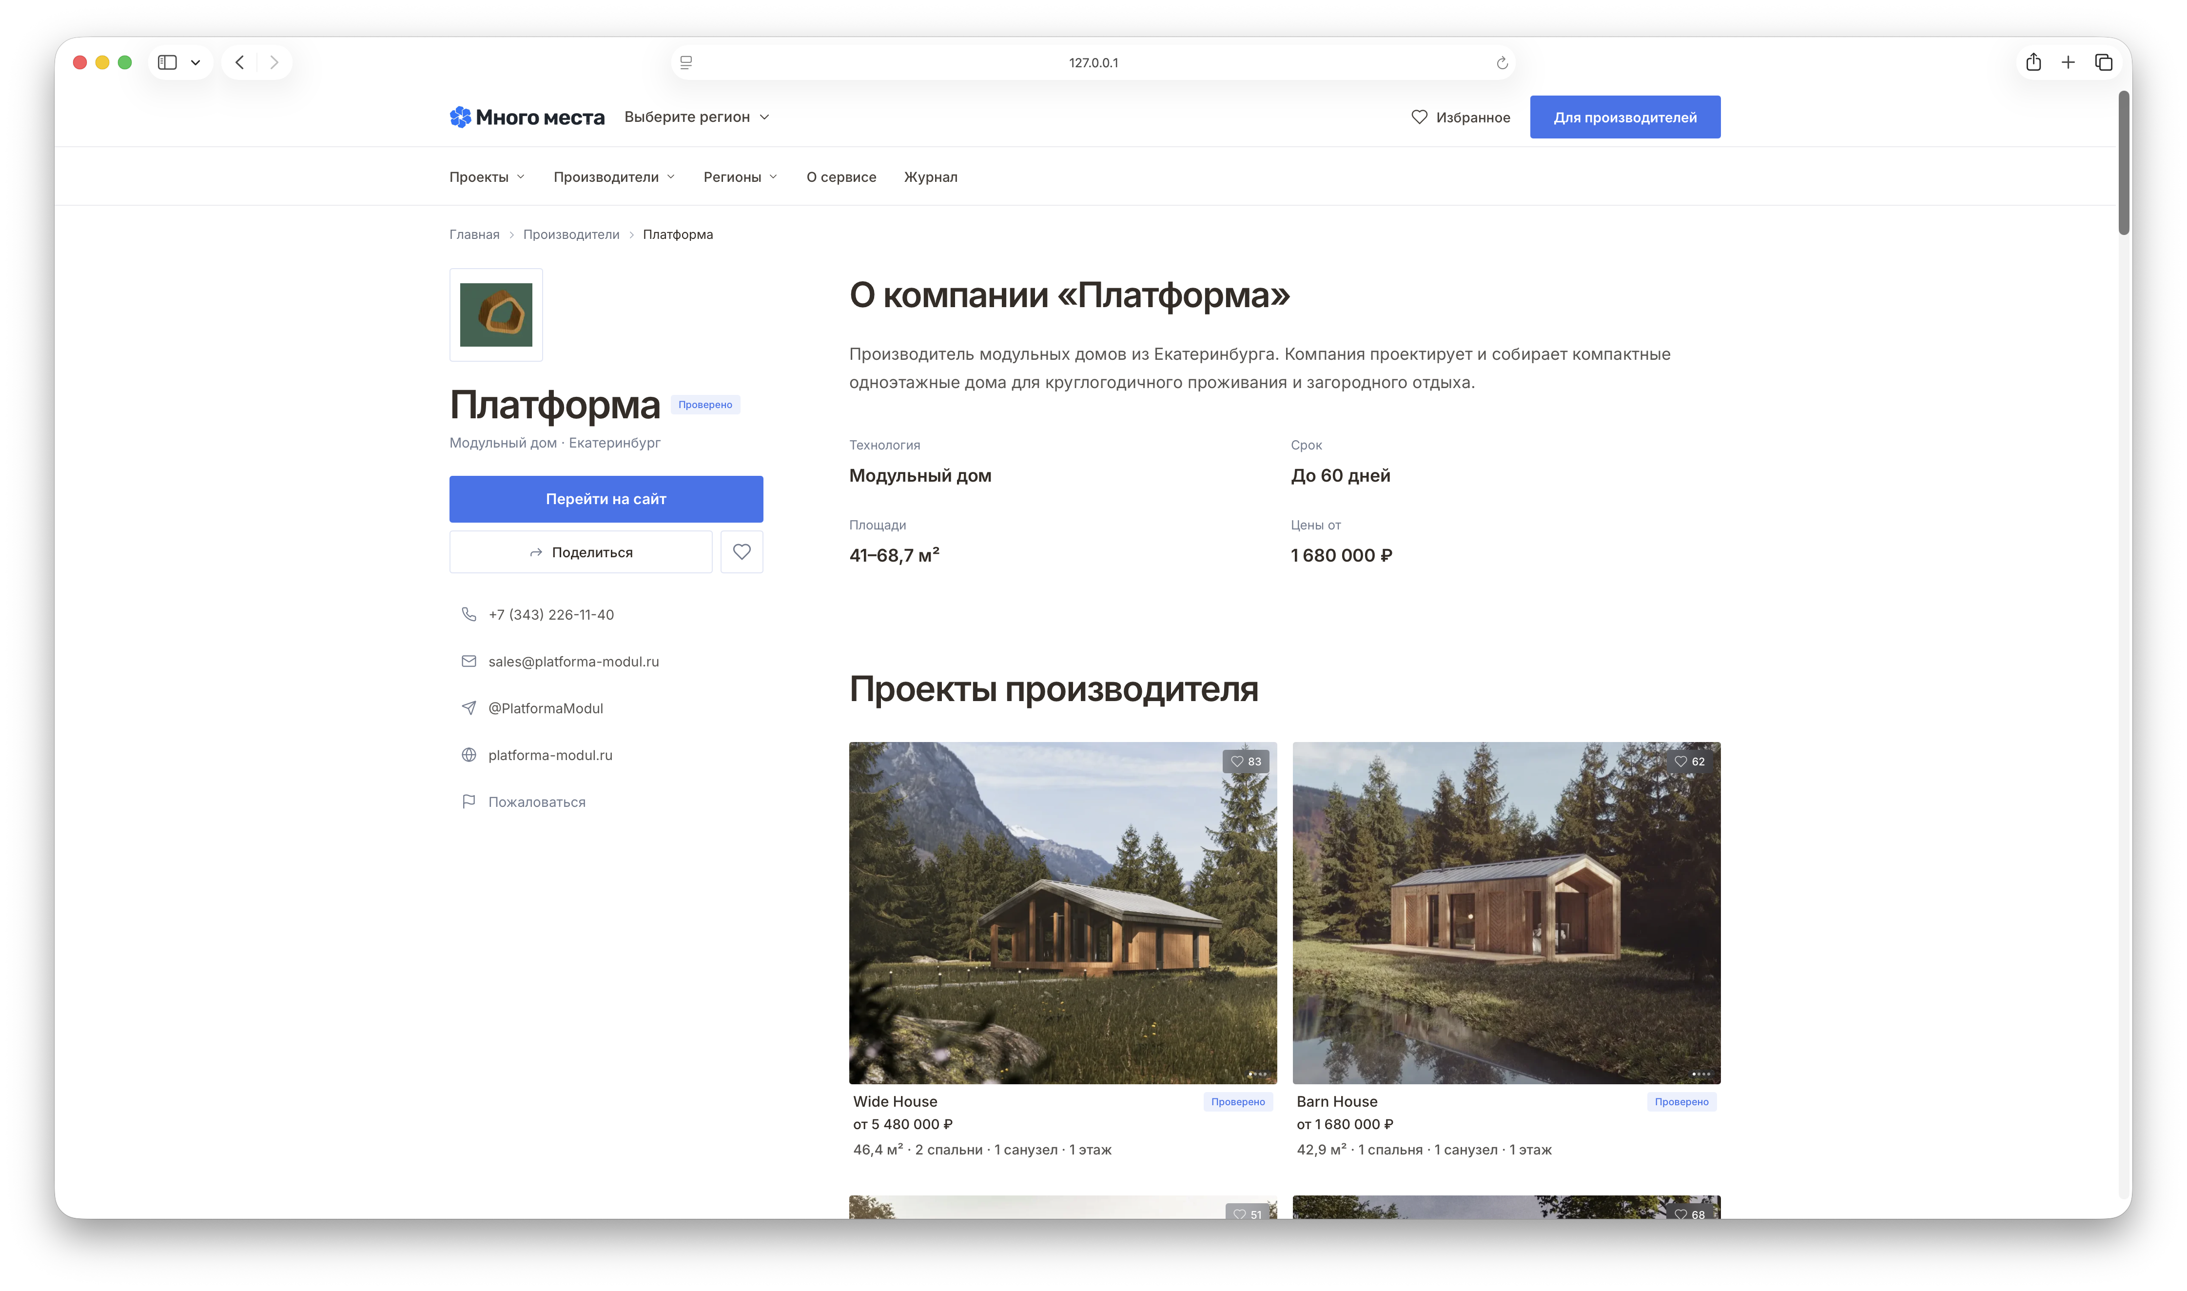Click the page settings icon in address bar
Image resolution: width=2187 pixels, height=1291 pixels.
pyautogui.click(x=685, y=62)
